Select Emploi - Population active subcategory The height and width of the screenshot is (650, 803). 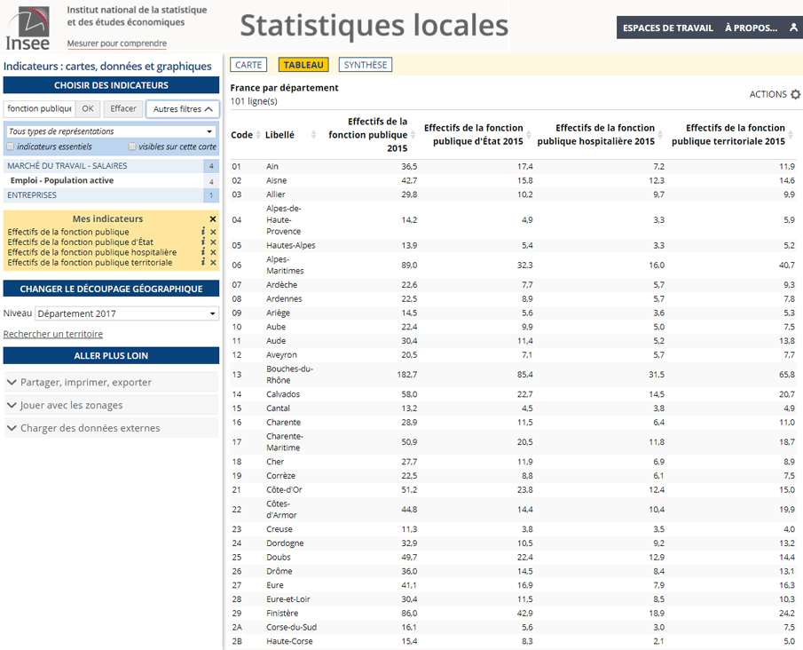click(x=111, y=180)
